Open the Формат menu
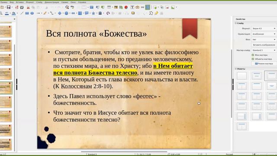The image size is (277, 156). [x=30, y=2]
